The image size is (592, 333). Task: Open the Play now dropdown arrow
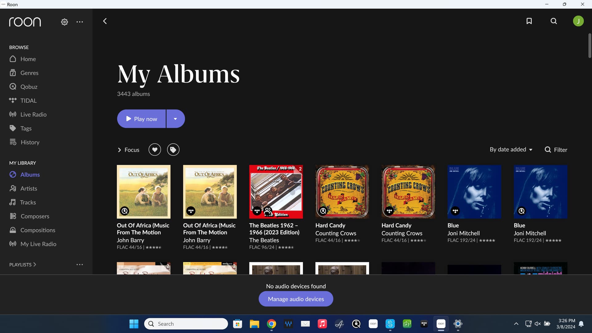(x=175, y=119)
